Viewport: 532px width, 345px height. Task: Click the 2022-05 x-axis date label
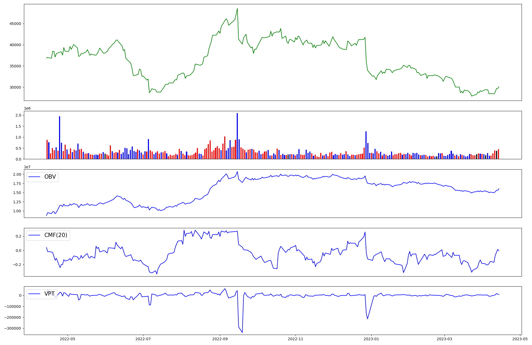click(x=68, y=339)
